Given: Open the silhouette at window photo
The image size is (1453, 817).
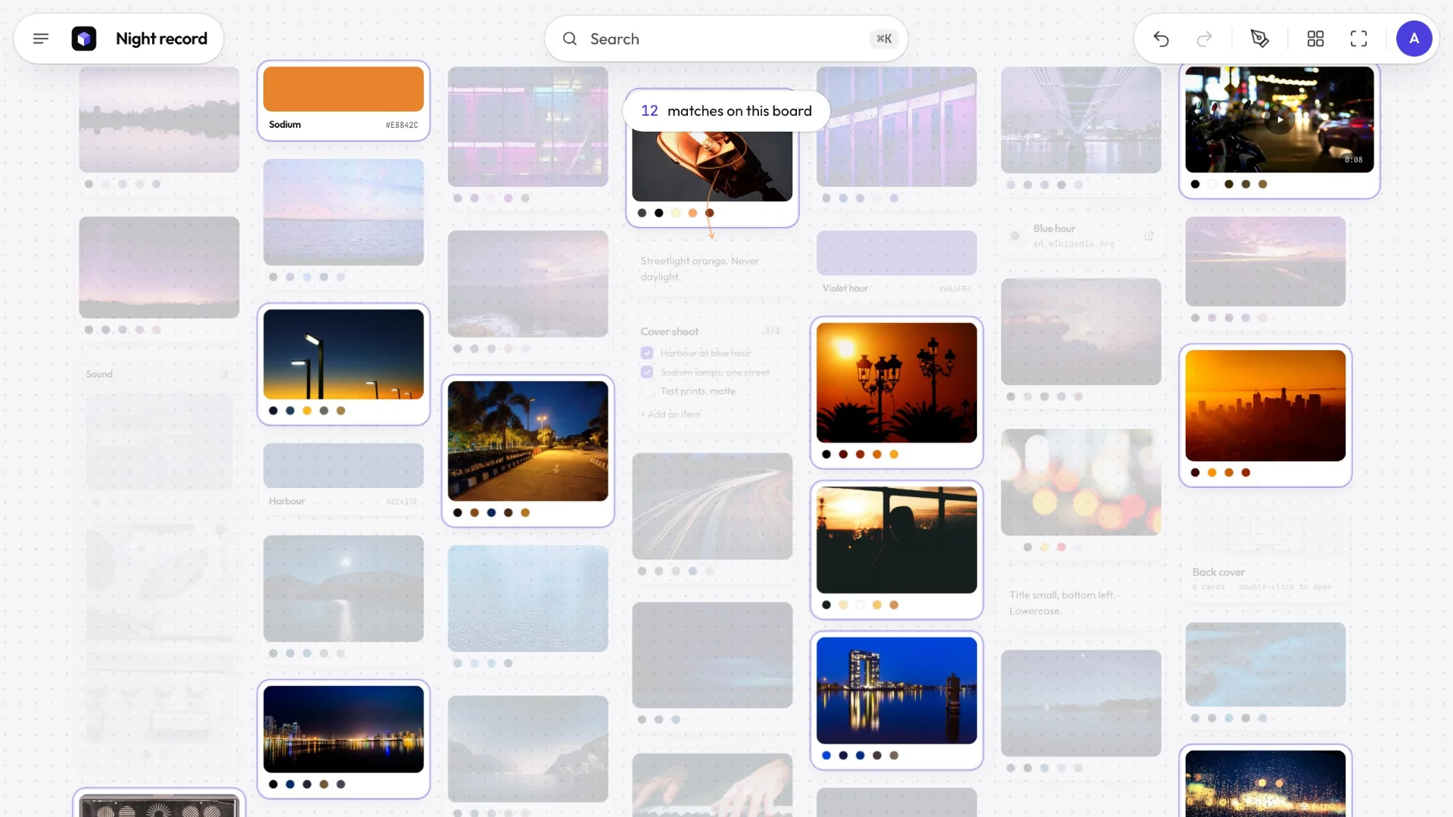Looking at the screenshot, I should click(897, 540).
